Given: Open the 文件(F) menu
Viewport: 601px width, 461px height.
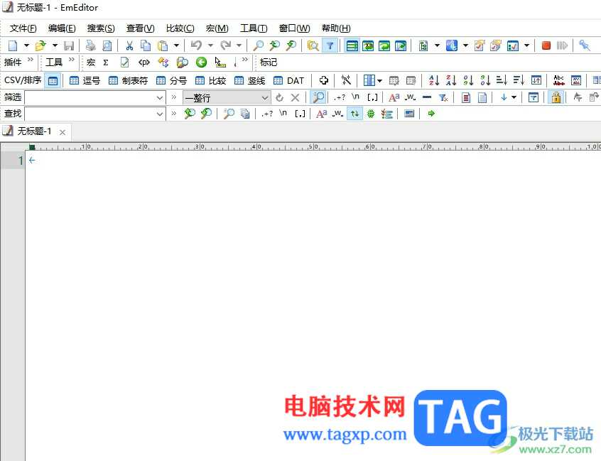Looking at the screenshot, I should [x=23, y=28].
